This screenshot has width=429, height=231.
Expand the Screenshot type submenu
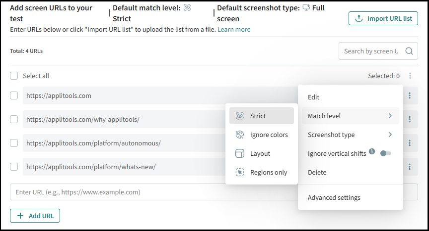pos(350,135)
